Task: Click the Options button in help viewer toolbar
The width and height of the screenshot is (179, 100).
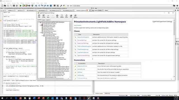Action: [x=76, y=16]
